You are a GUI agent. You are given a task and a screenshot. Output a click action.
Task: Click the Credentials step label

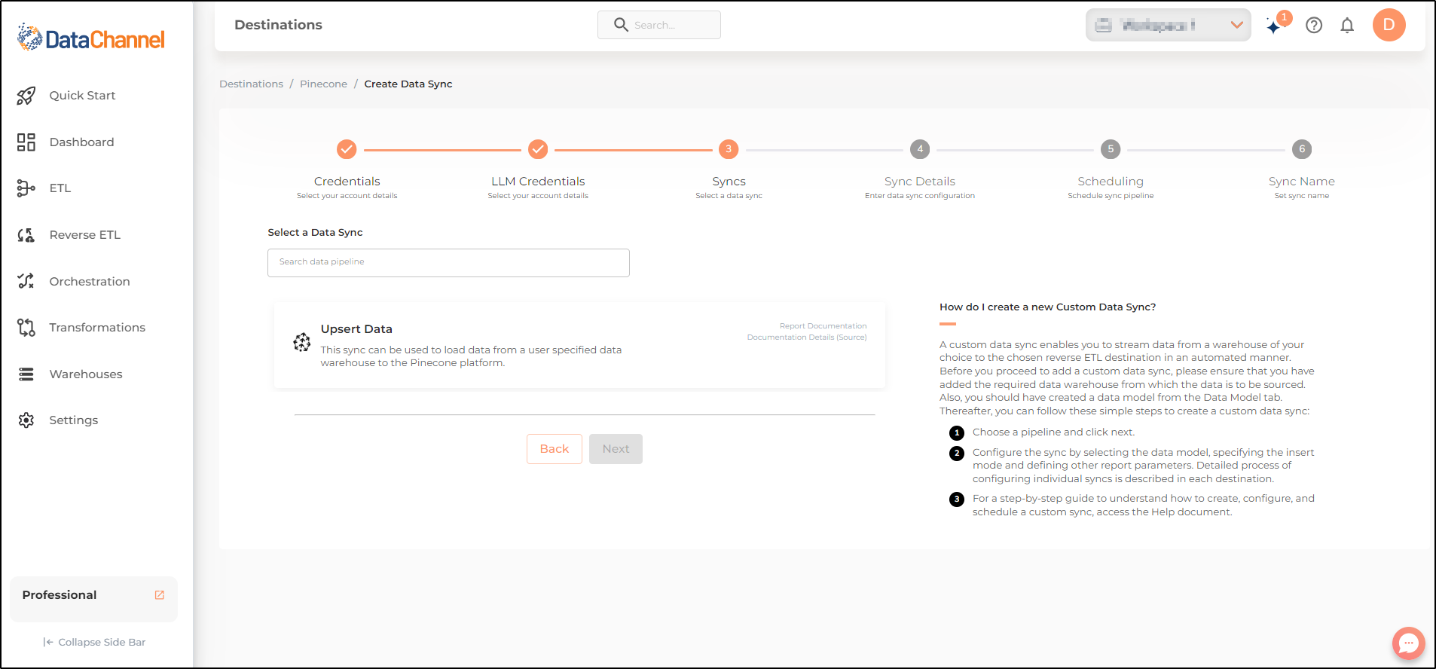click(347, 182)
